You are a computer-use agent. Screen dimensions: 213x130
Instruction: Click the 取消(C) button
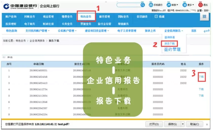tap(195, 124)
